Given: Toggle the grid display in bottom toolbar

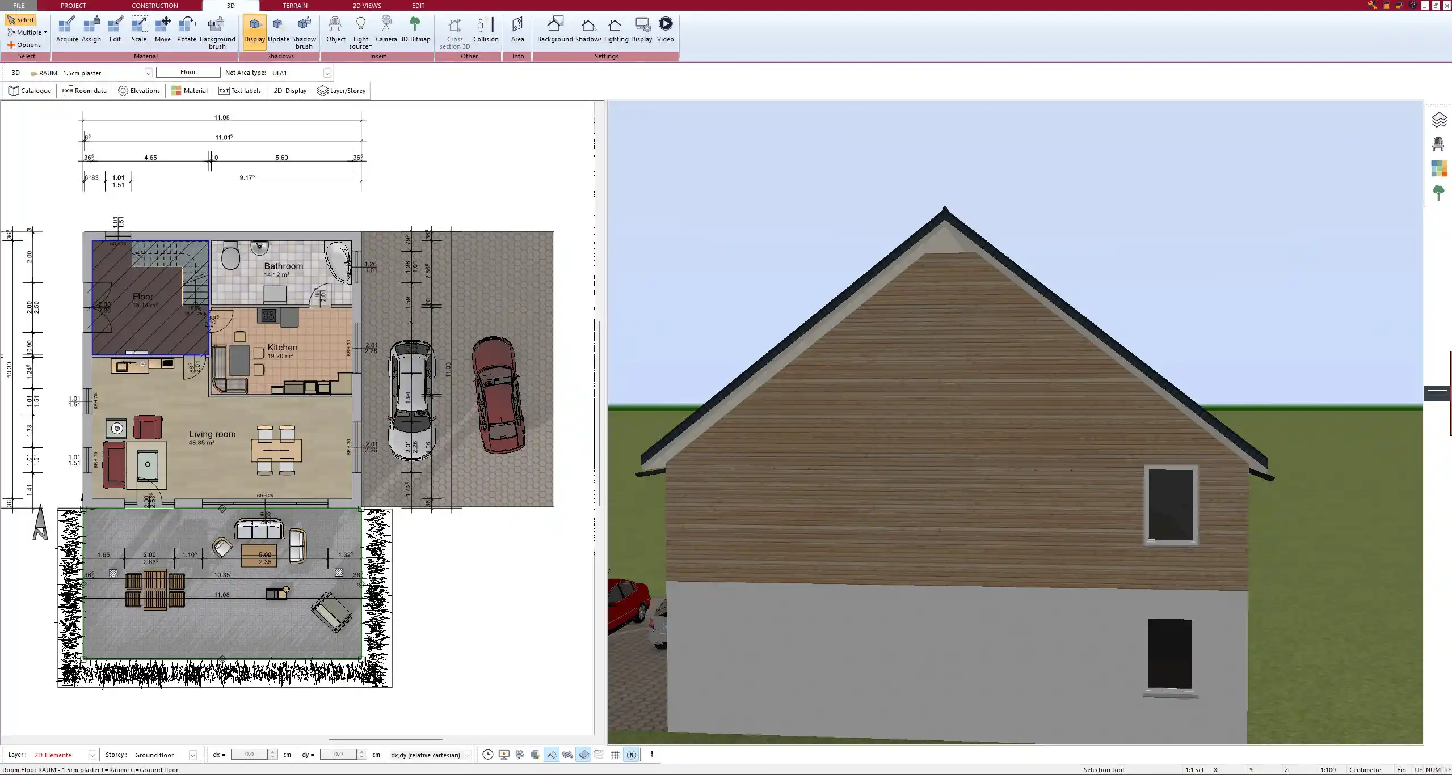Looking at the screenshot, I should click(x=615, y=755).
